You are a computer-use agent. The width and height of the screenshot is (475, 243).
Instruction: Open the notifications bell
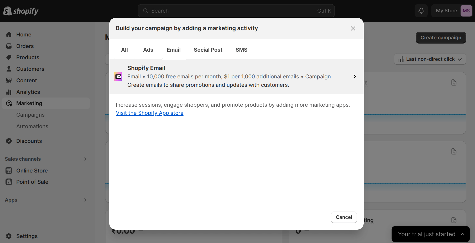(421, 10)
